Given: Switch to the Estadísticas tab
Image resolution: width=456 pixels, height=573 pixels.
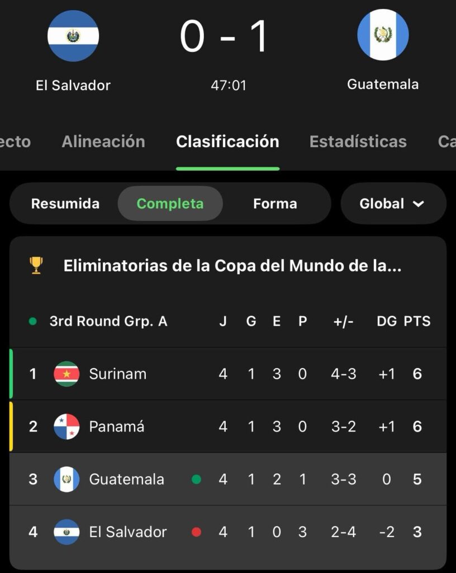Looking at the screenshot, I should (358, 142).
